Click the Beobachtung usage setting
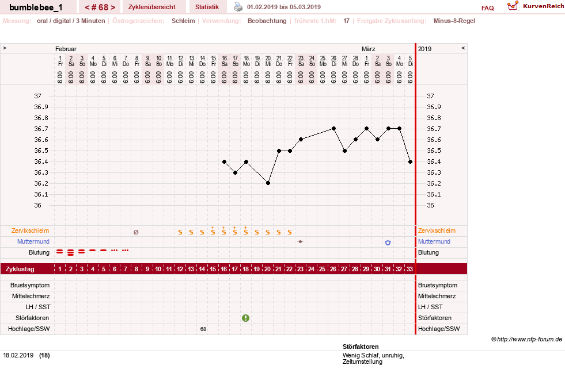Image resolution: width=565 pixels, height=377 pixels. point(267,21)
